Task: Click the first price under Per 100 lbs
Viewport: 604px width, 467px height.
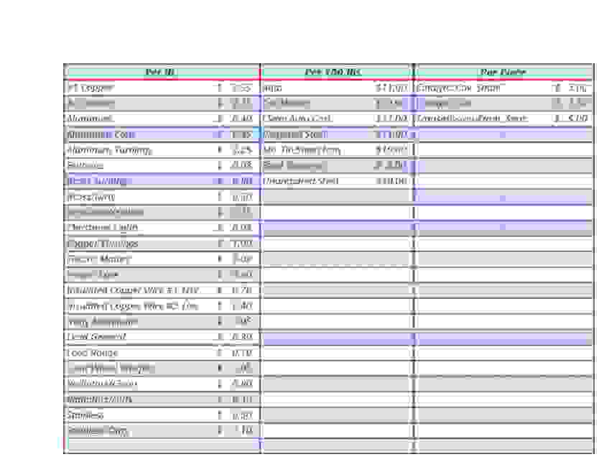Action: coord(391,88)
